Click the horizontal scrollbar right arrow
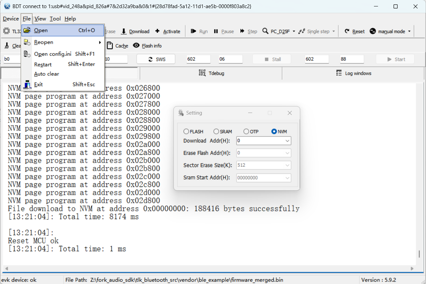This screenshot has width=426, height=284. (x=412, y=269)
